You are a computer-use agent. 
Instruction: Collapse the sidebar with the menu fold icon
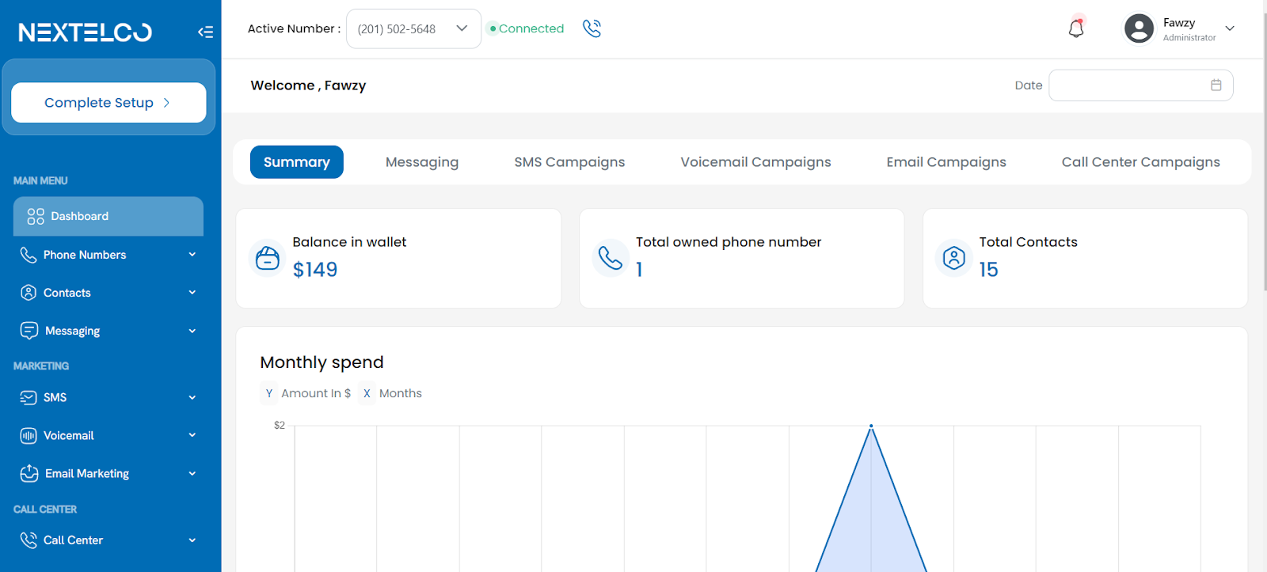tap(205, 32)
